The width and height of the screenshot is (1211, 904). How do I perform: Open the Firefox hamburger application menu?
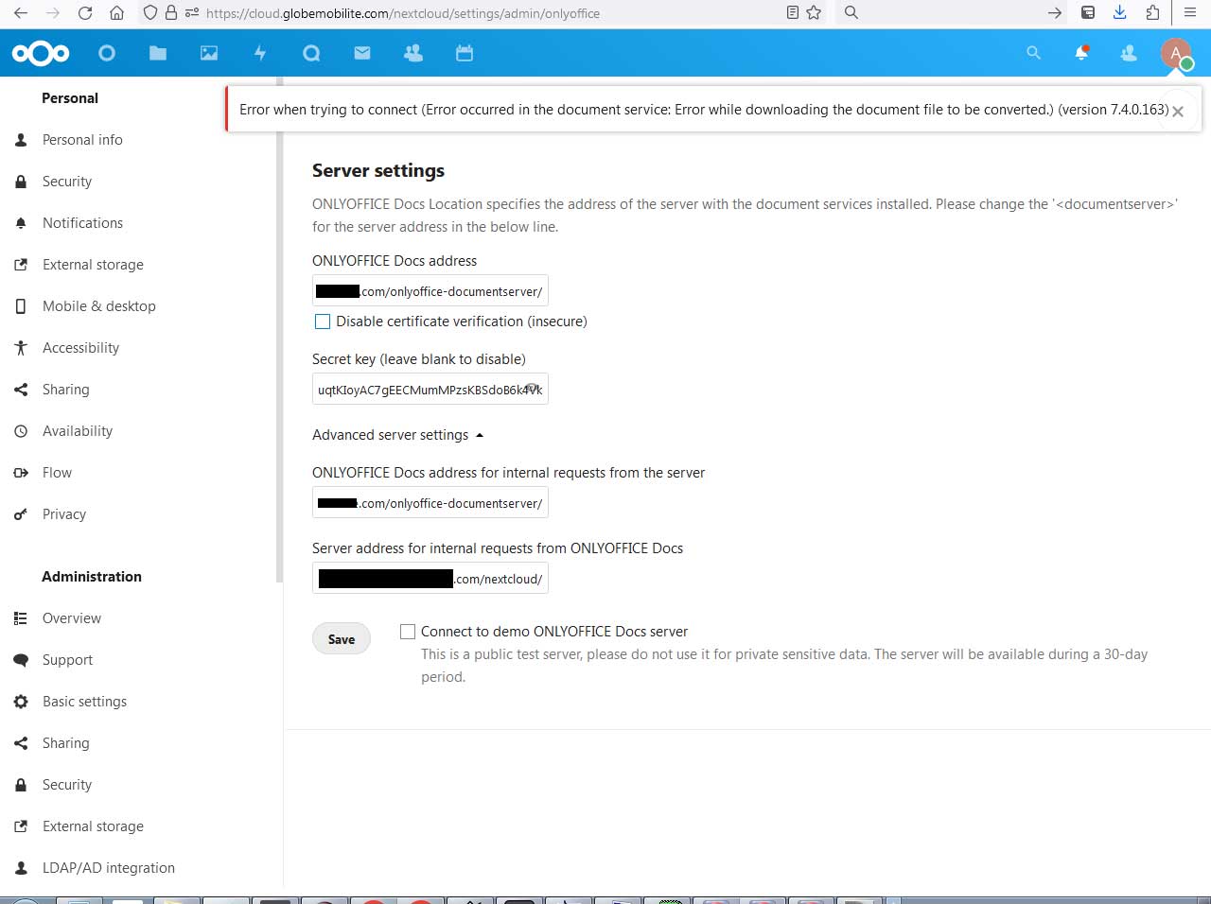pyautogui.click(x=1190, y=12)
